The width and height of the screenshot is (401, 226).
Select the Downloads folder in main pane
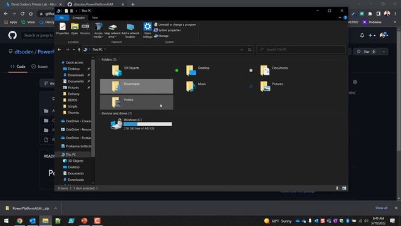[x=137, y=87]
